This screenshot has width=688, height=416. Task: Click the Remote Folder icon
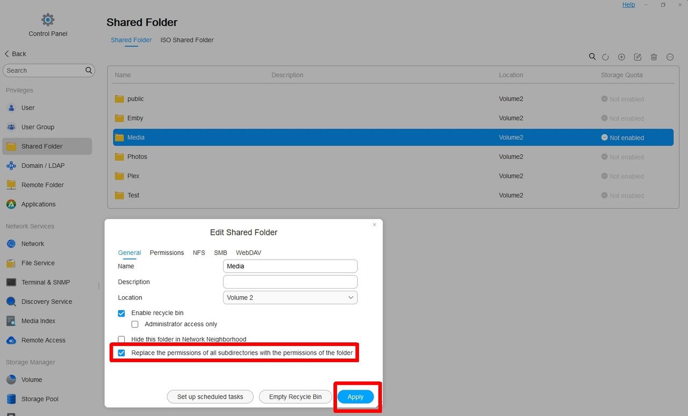point(11,185)
